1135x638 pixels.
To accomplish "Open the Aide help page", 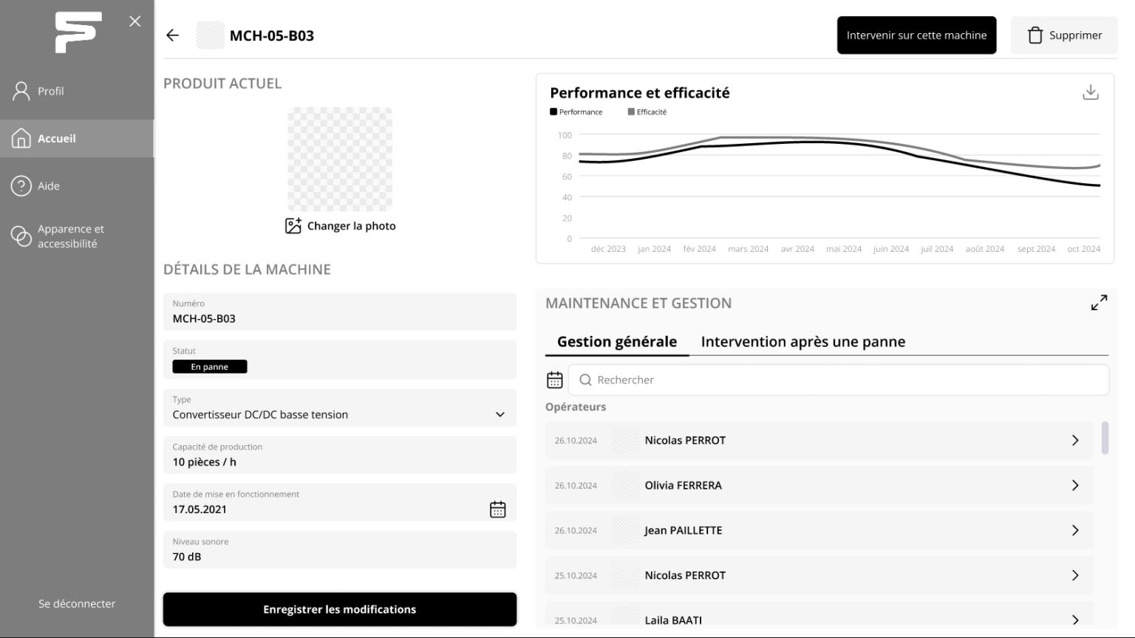I will pos(49,186).
